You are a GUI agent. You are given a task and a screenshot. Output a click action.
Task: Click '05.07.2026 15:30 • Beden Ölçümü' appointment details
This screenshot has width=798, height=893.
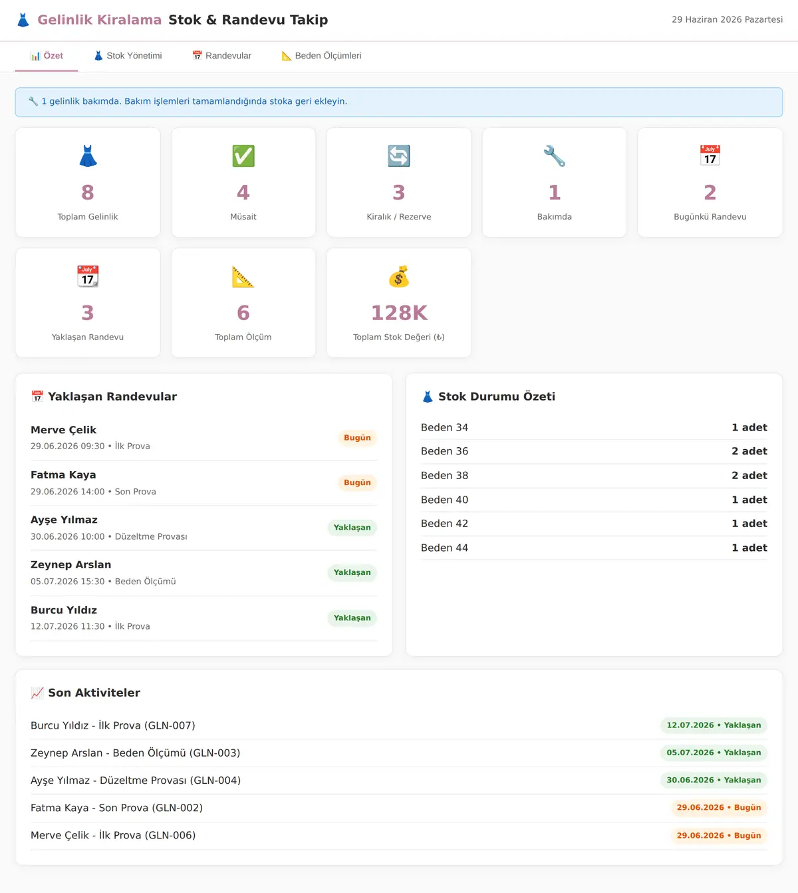103,582
